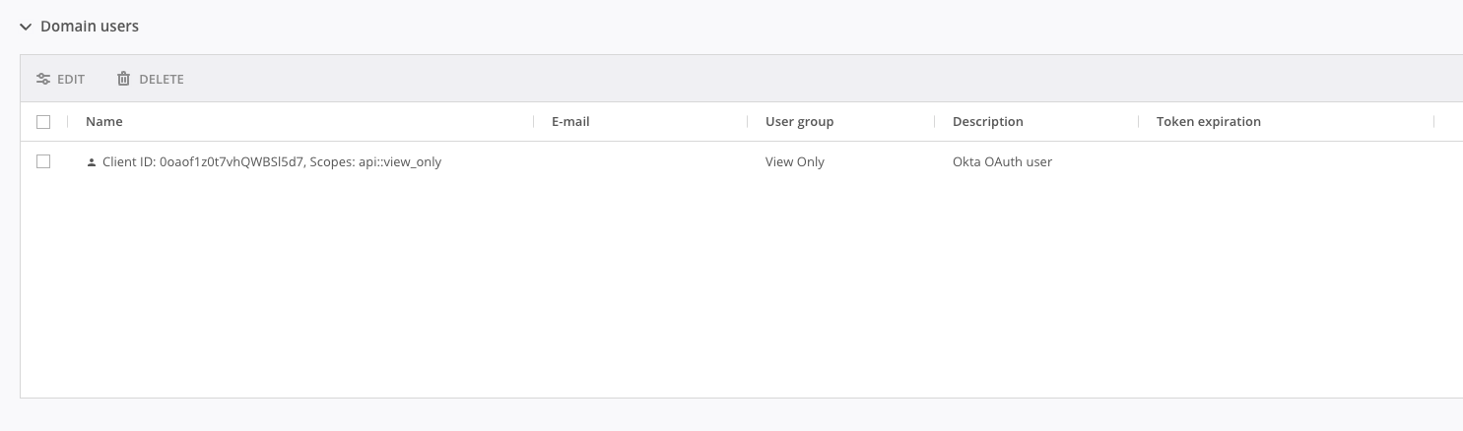Click the Edit sliders icon
This screenshot has width=1463, height=431.
coord(43,79)
